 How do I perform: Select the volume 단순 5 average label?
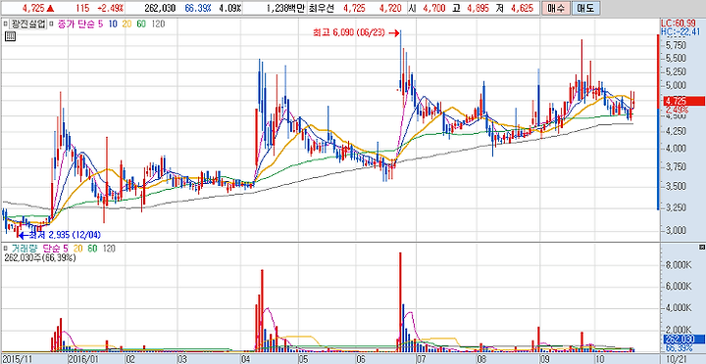pos(56,249)
